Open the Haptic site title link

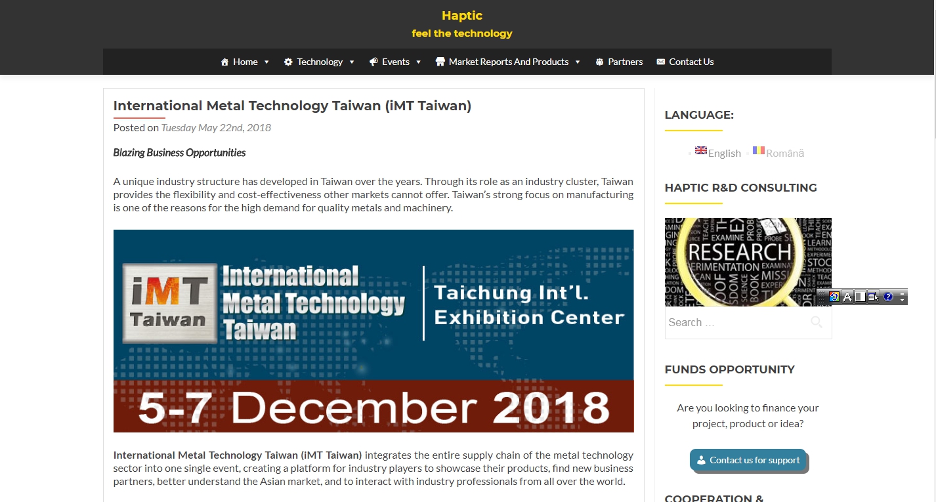point(462,16)
